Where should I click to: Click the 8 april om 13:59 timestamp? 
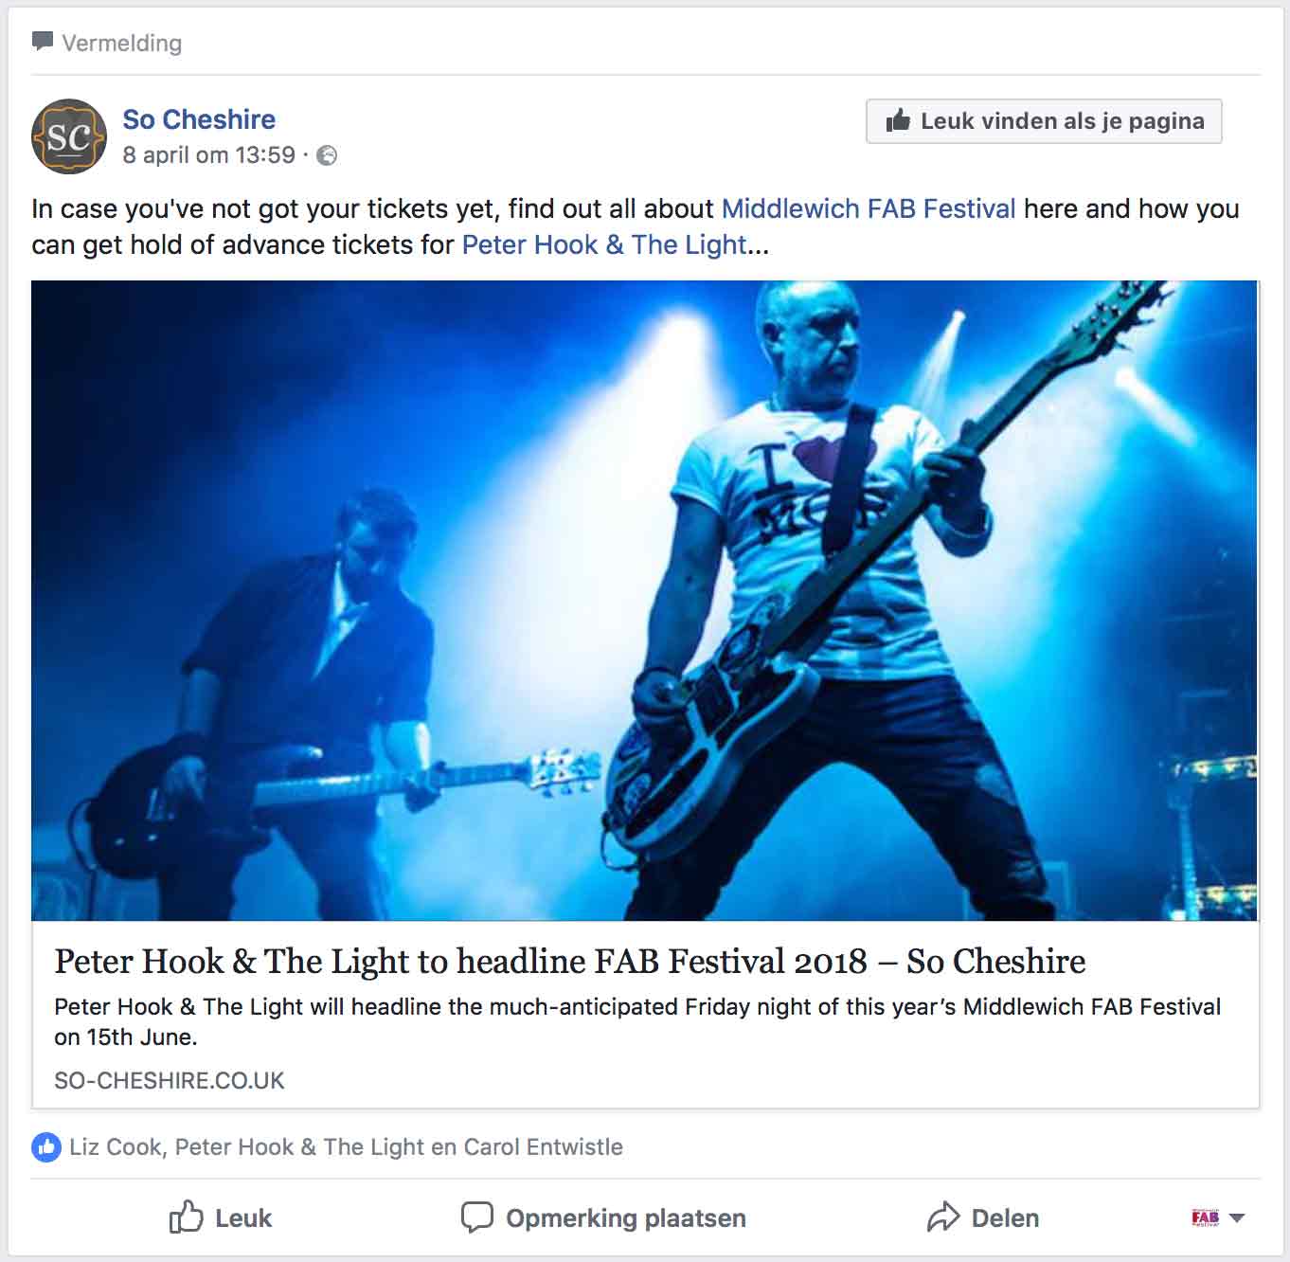point(209,155)
